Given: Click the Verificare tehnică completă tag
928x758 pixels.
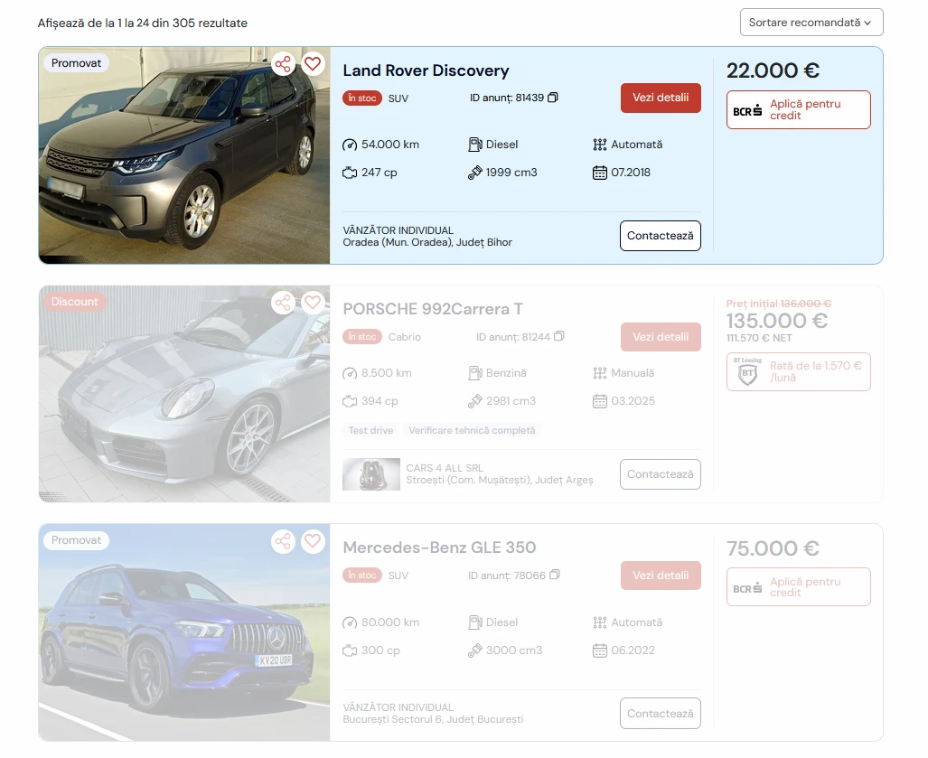Looking at the screenshot, I should (x=472, y=430).
